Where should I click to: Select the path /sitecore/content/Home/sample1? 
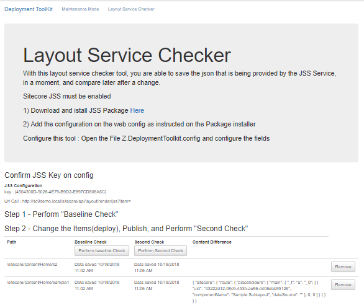point(38,283)
